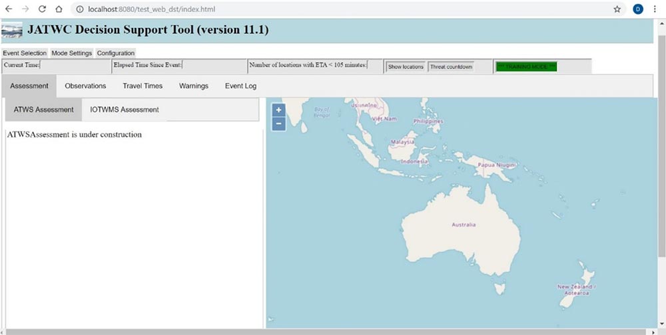The width and height of the screenshot is (666, 335).
Task: Open the Configuration menu
Action: pos(116,53)
